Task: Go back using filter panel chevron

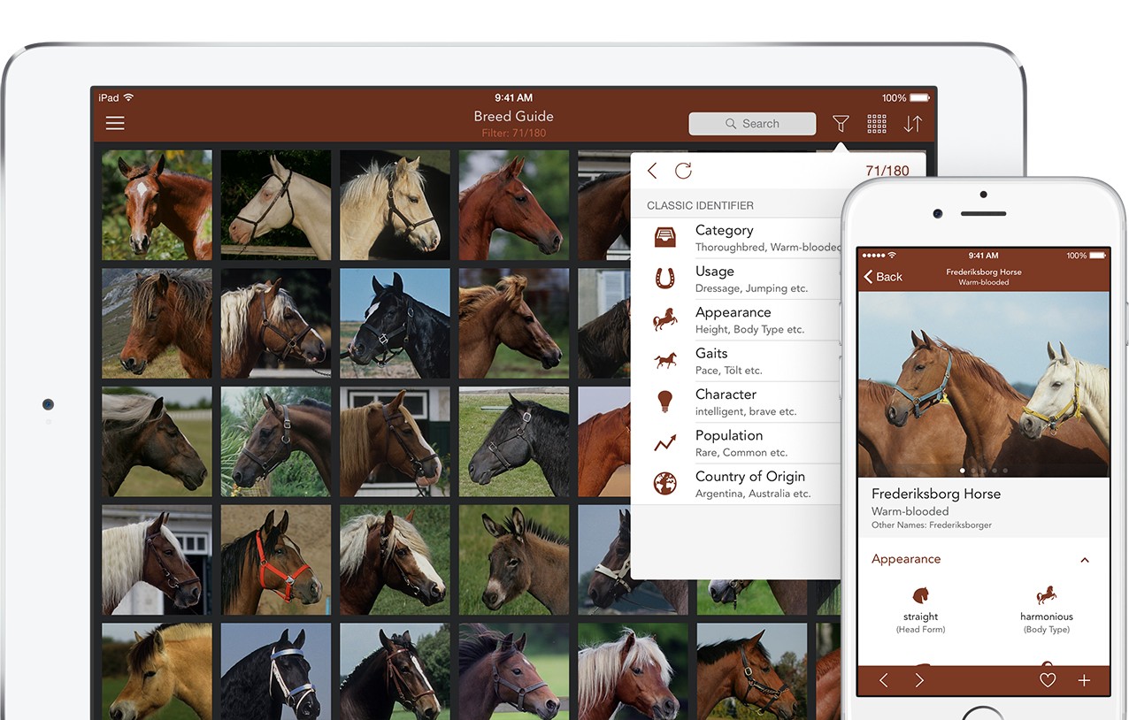Action: [x=652, y=172]
